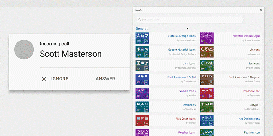This screenshot has height=136, width=273.
Task: Open the Entypo+ set thumbnail
Action: coord(207,107)
